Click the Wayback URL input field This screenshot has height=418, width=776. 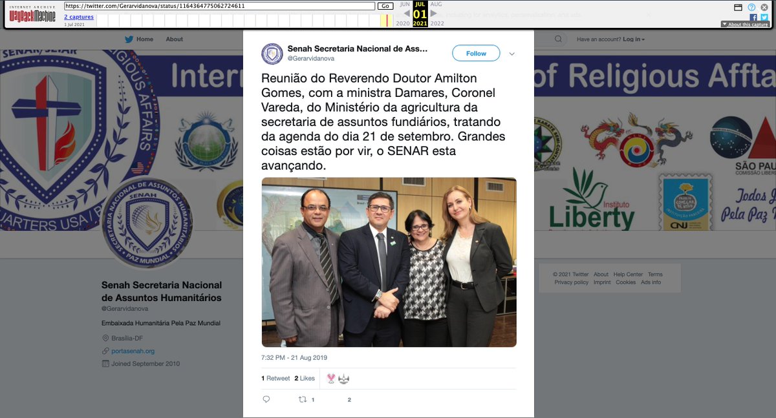pyautogui.click(x=219, y=6)
